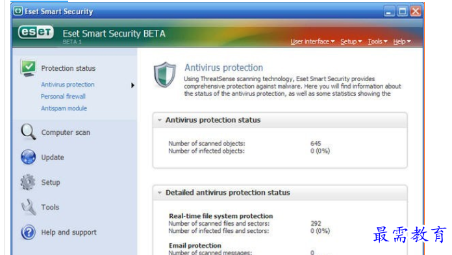This screenshot has width=452, height=255.
Task: Click the Antivirus protection shield icon
Action: pyautogui.click(x=164, y=75)
